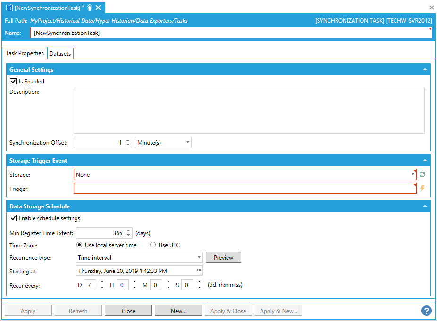This screenshot has width=437, height=321.
Task: Open the Recurrence type dropdown
Action: (x=199, y=258)
